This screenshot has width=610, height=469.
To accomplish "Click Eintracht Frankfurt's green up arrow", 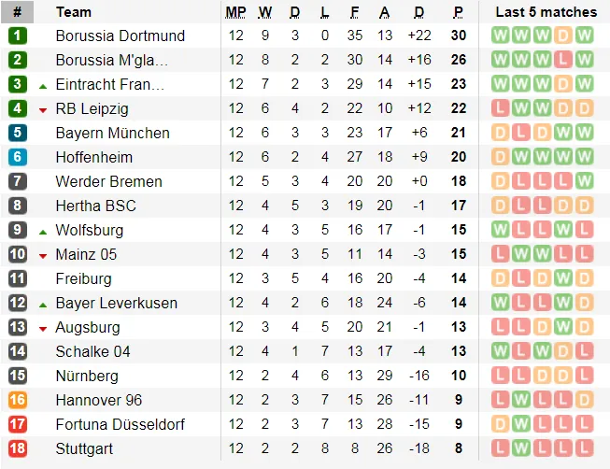I will [43, 86].
